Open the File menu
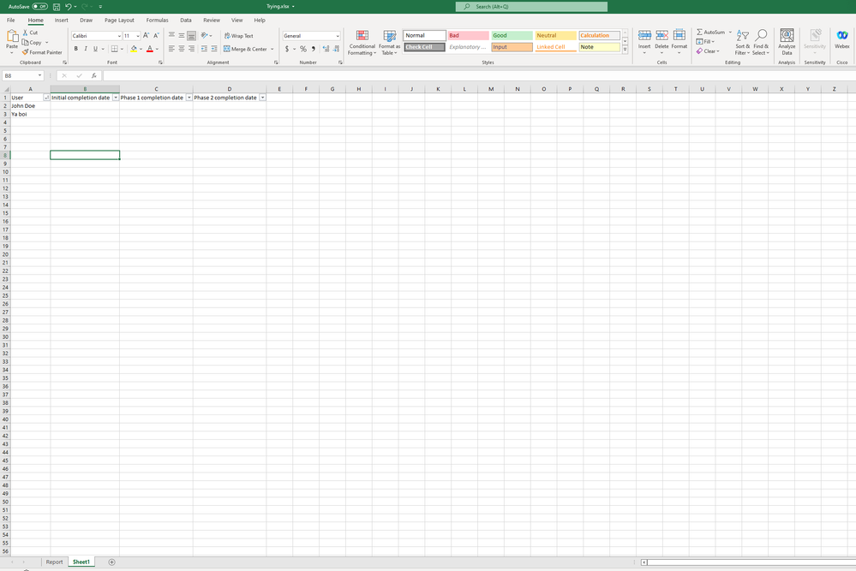The image size is (856, 571). [x=11, y=21]
